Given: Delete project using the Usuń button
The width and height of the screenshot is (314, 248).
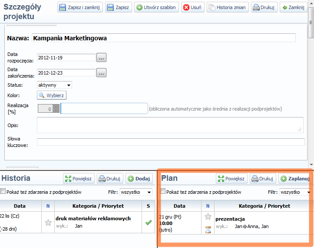Looking at the screenshot, I should click(x=192, y=7).
